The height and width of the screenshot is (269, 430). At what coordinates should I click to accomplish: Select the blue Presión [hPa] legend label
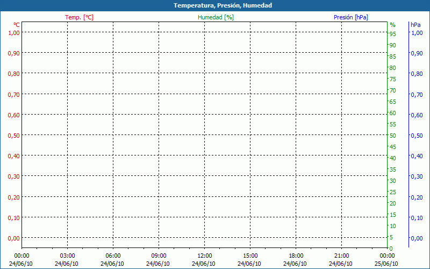pyautogui.click(x=351, y=17)
